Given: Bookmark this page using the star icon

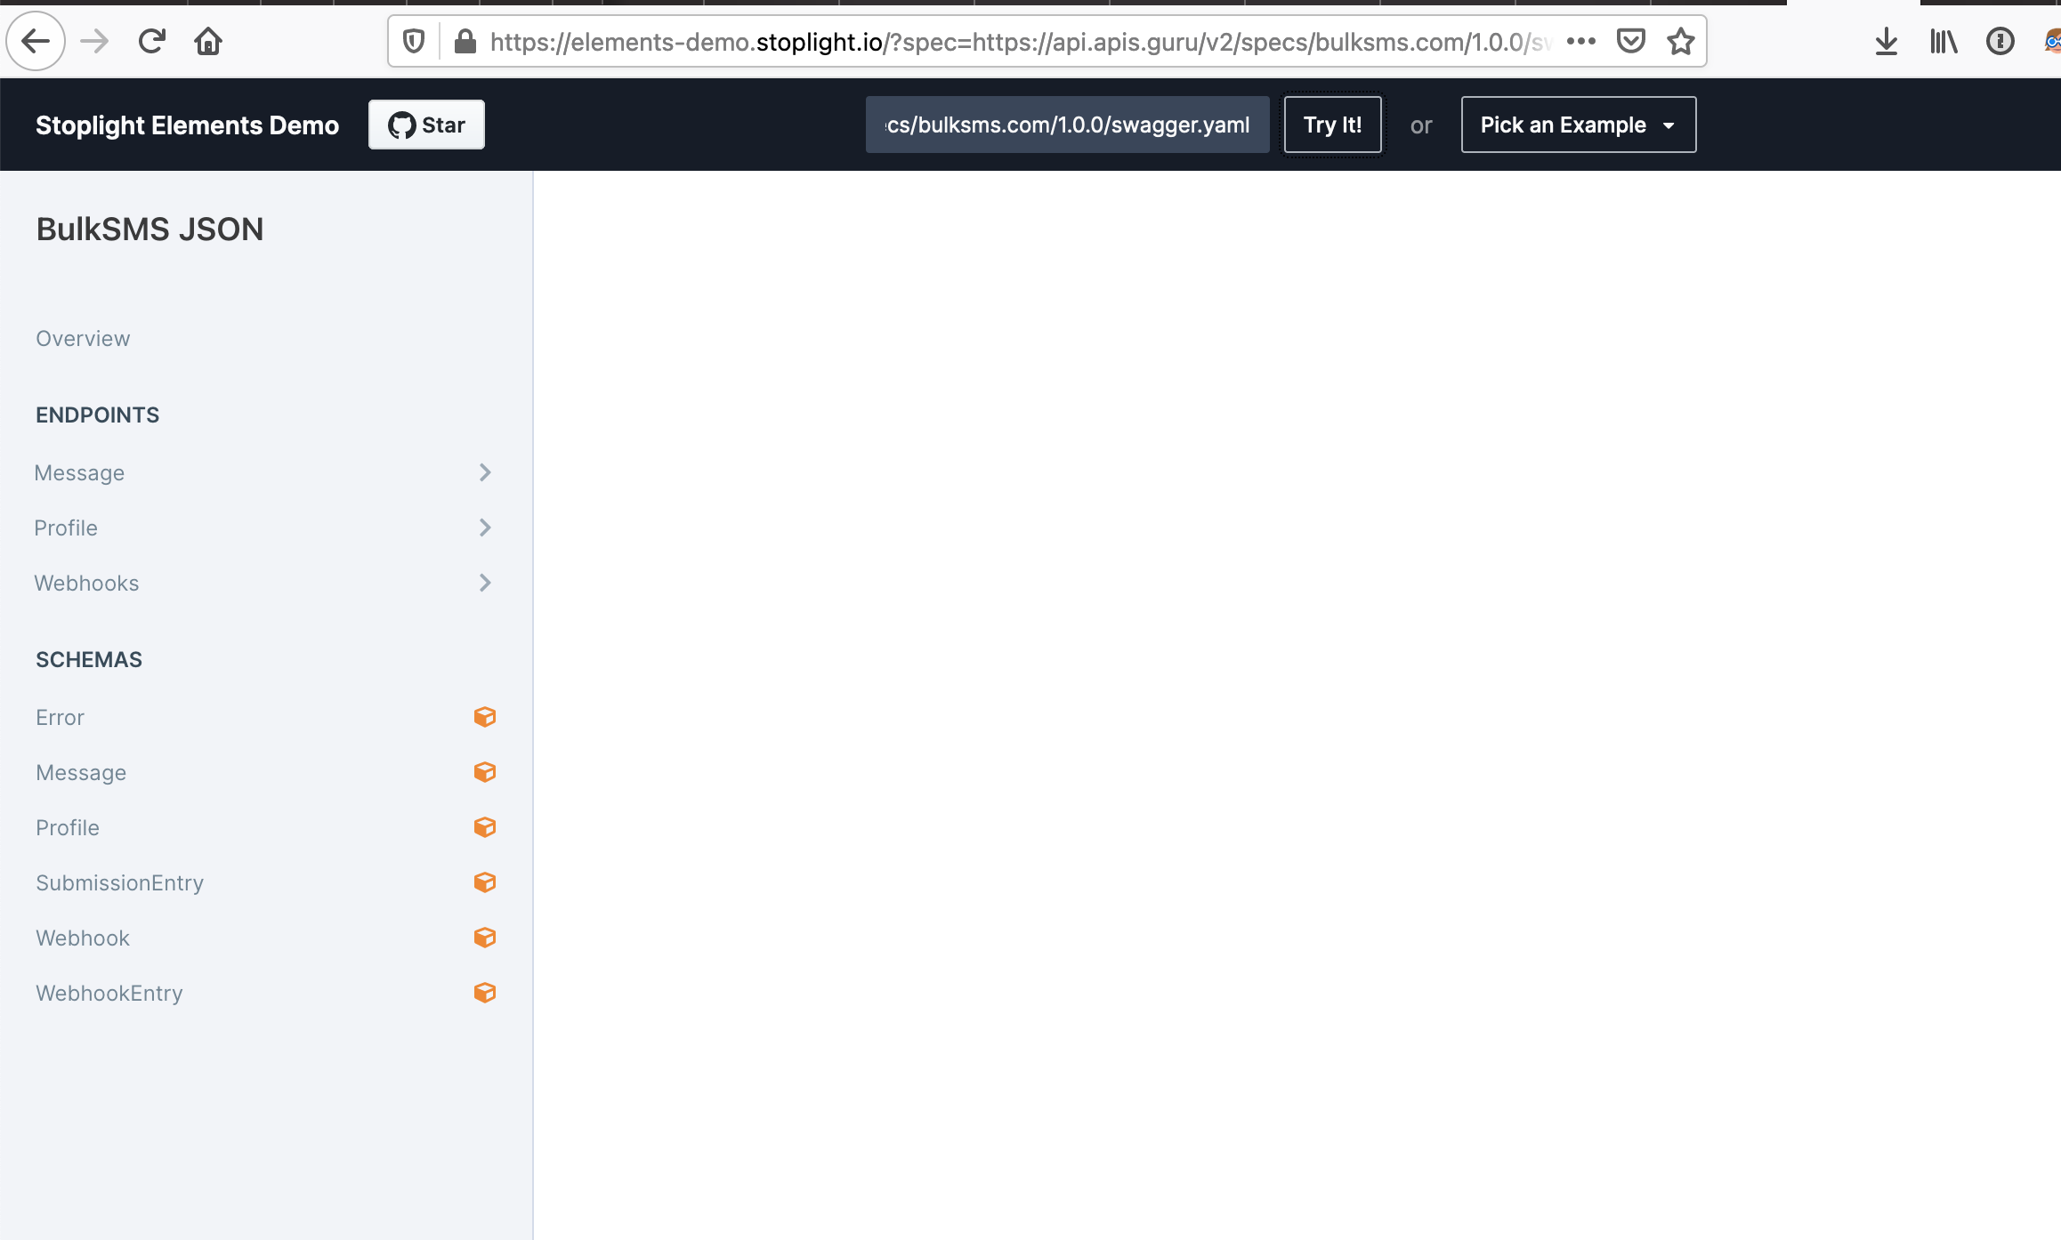Looking at the screenshot, I should pyautogui.click(x=1680, y=40).
